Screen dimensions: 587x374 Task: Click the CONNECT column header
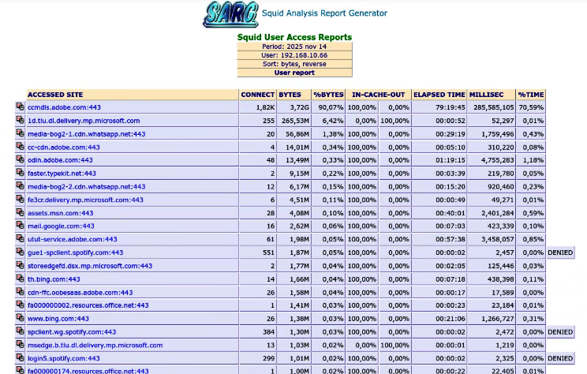pos(257,95)
